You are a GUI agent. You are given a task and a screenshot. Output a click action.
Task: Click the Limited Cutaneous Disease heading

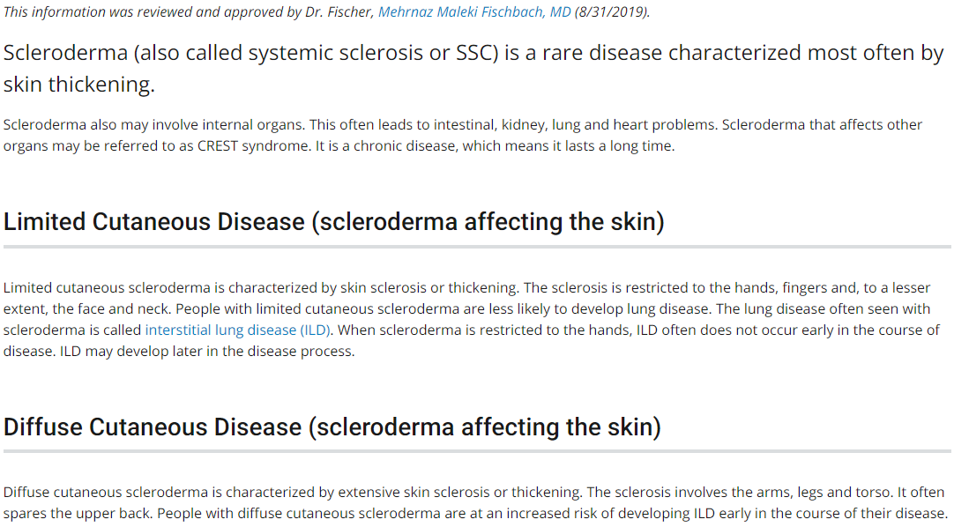pos(333,222)
